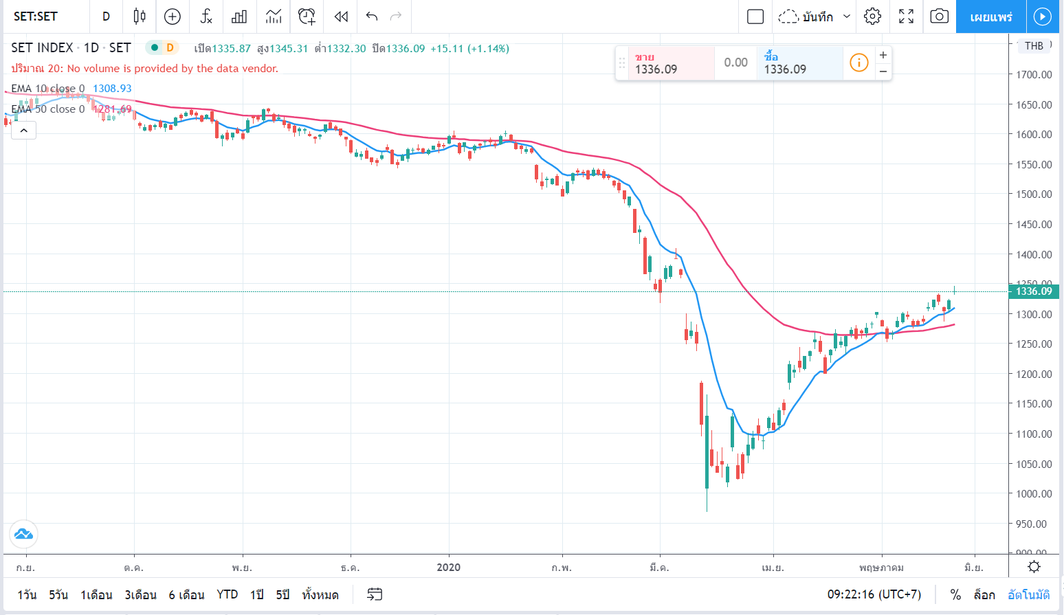Select the chart layout square icon
Viewport: 1064px width, 615px height.
tap(755, 16)
